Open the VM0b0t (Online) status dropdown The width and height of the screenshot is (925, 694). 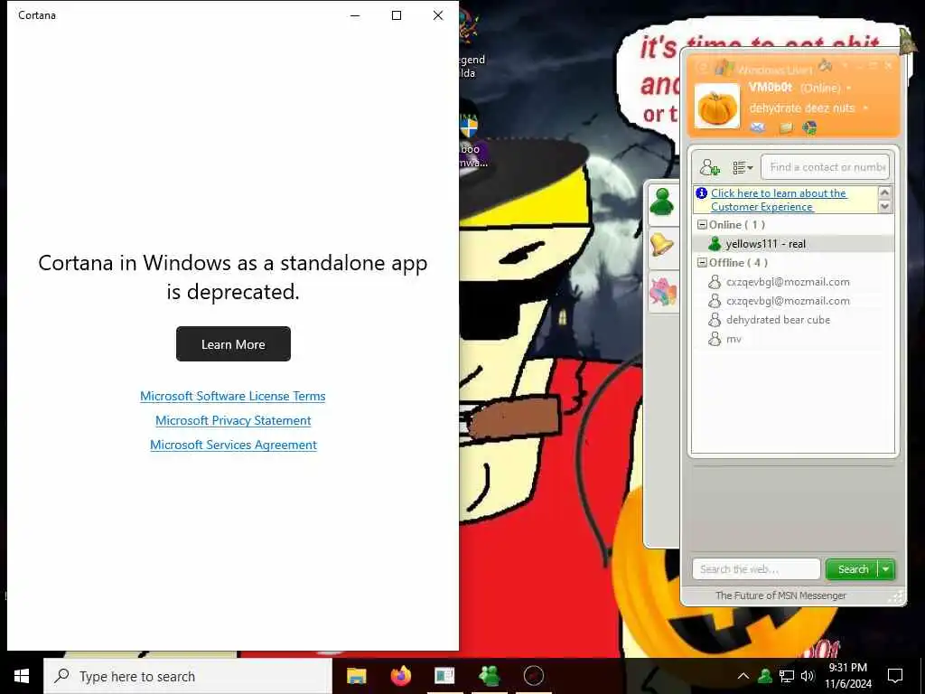(849, 88)
